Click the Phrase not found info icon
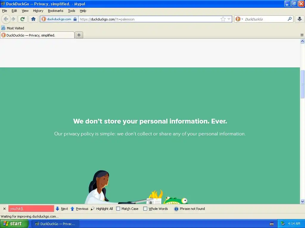 coord(176,209)
